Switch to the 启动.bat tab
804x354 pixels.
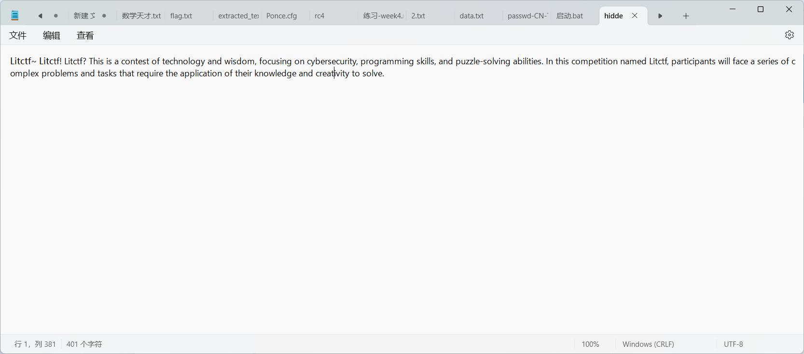pyautogui.click(x=569, y=16)
